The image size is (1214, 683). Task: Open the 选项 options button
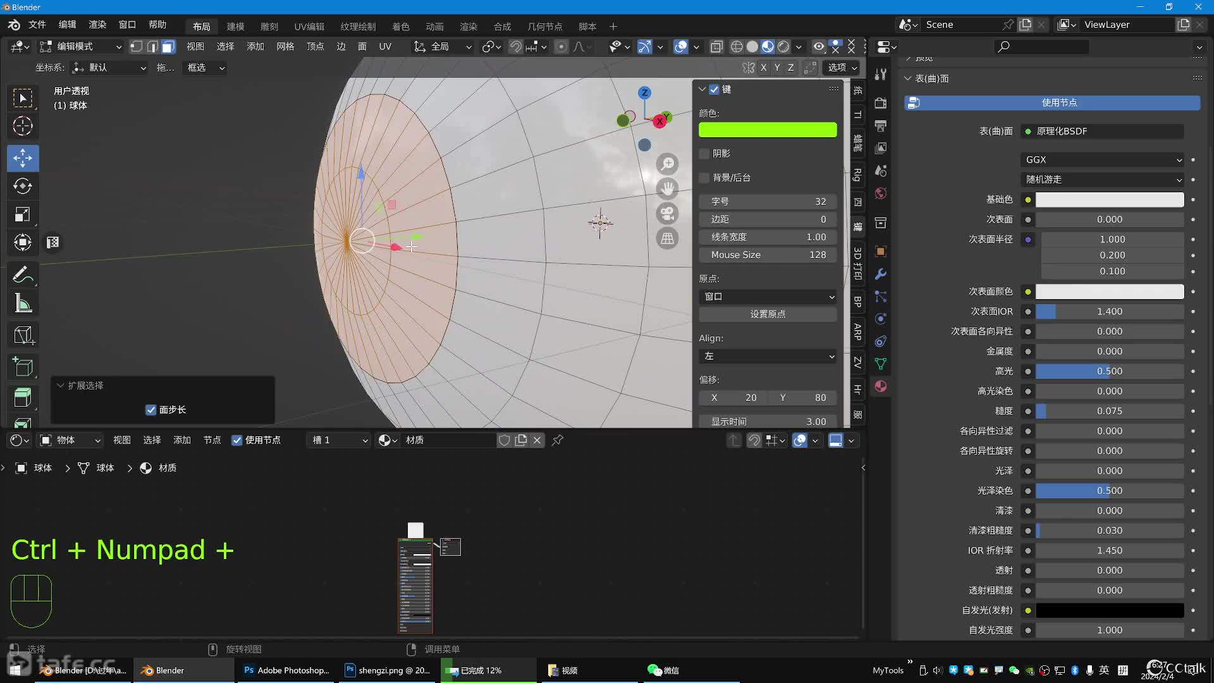pos(841,68)
